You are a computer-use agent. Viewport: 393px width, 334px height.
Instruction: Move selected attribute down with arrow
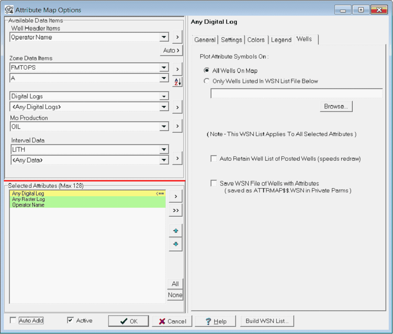coord(175,245)
